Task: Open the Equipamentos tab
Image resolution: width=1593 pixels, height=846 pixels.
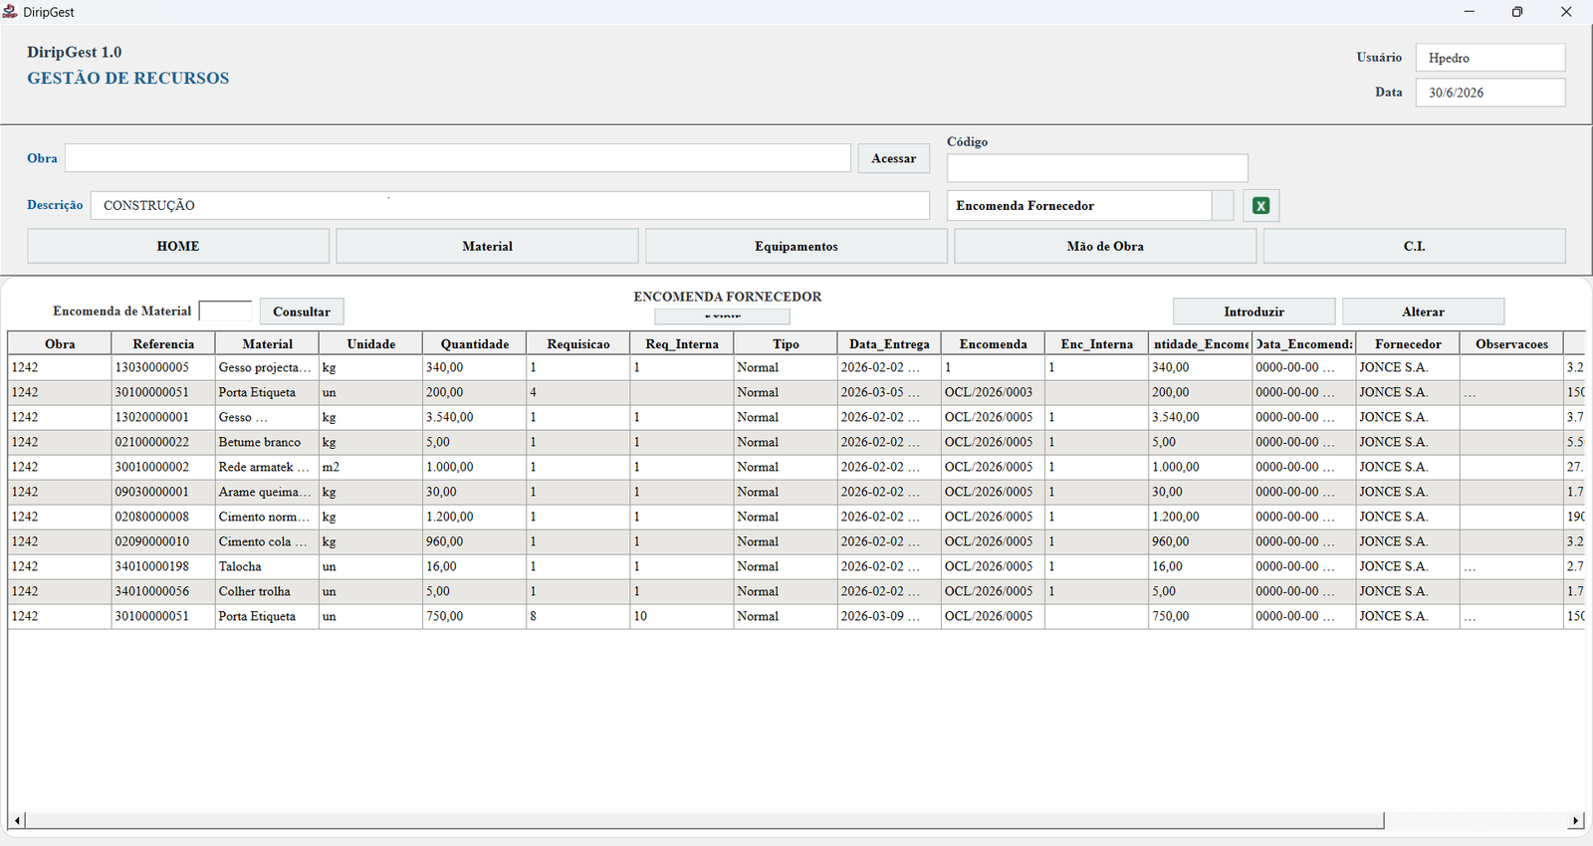Action: pos(796,246)
